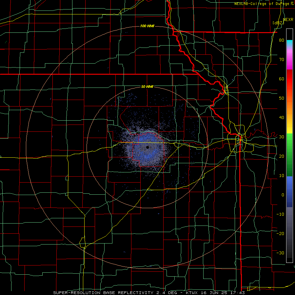Click the -10 dBZ scale value
This screenshot has width=295, height=295.
[x=280, y=214]
